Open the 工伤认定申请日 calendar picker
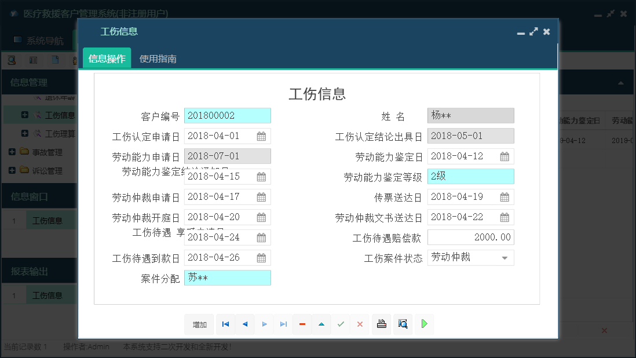Image resolution: width=636 pixels, height=358 pixels. pos(262,136)
